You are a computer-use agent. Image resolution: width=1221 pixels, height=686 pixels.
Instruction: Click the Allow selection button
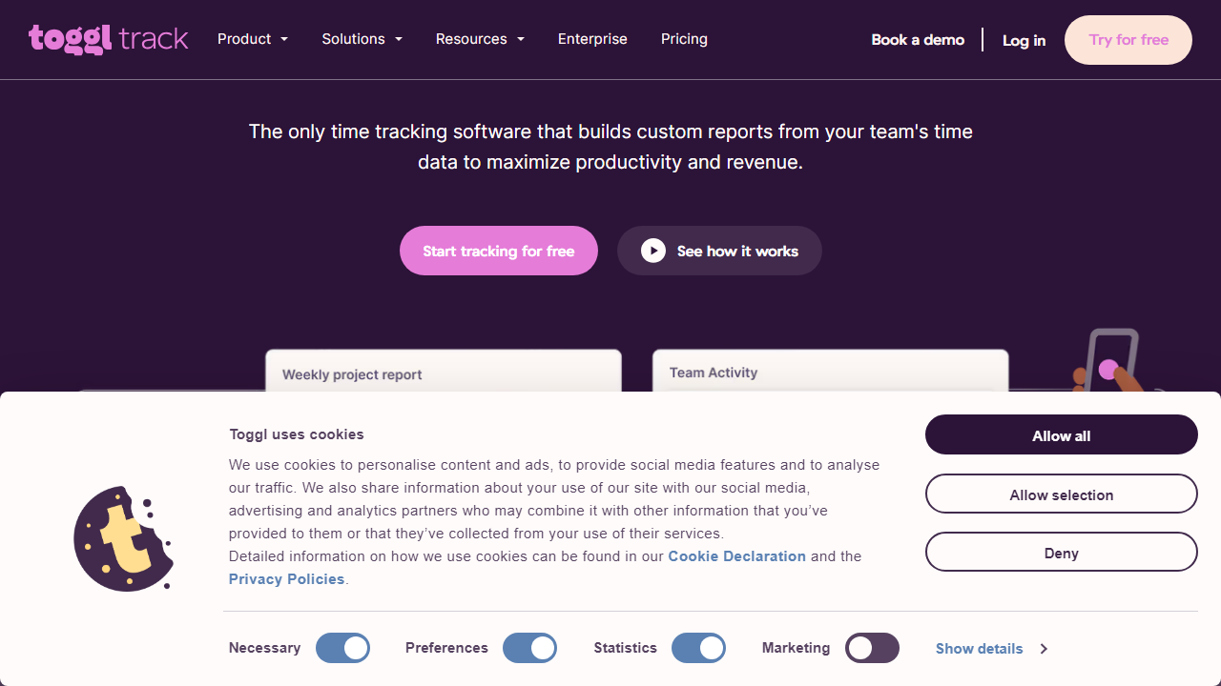[x=1062, y=494]
